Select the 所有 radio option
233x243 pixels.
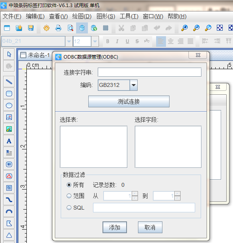[69, 185]
